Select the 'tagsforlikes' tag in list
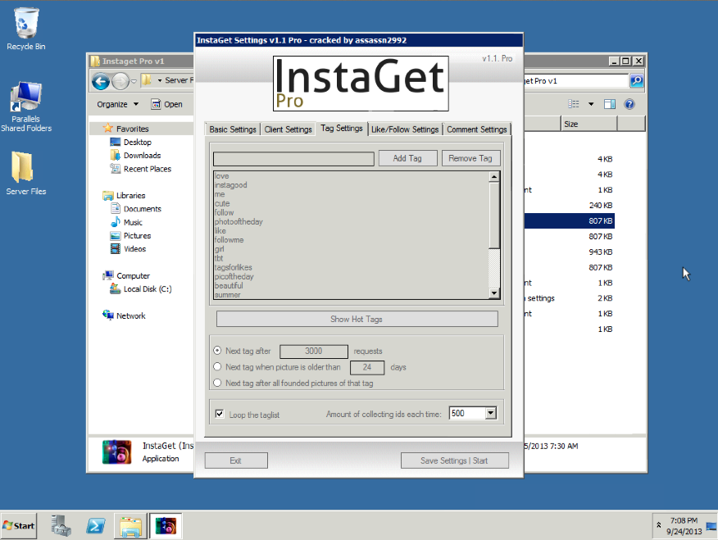The width and height of the screenshot is (718, 540). pyautogui.click(x=234, y=267)
